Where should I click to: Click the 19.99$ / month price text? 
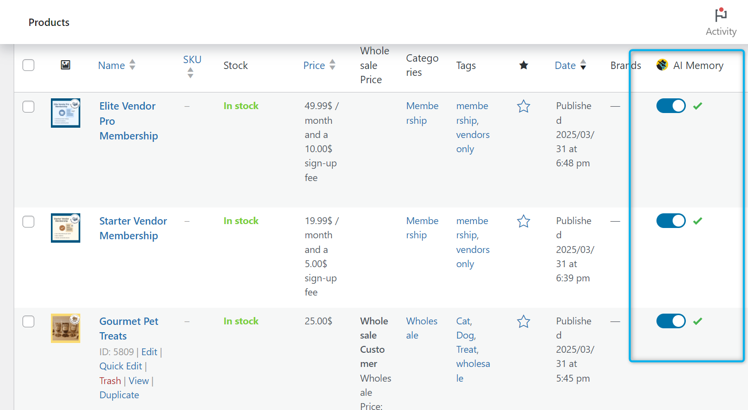[322, 228]
